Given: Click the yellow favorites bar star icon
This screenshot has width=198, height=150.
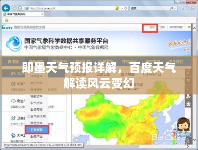Looking at the screenshot, I should [x=7, y=20].
